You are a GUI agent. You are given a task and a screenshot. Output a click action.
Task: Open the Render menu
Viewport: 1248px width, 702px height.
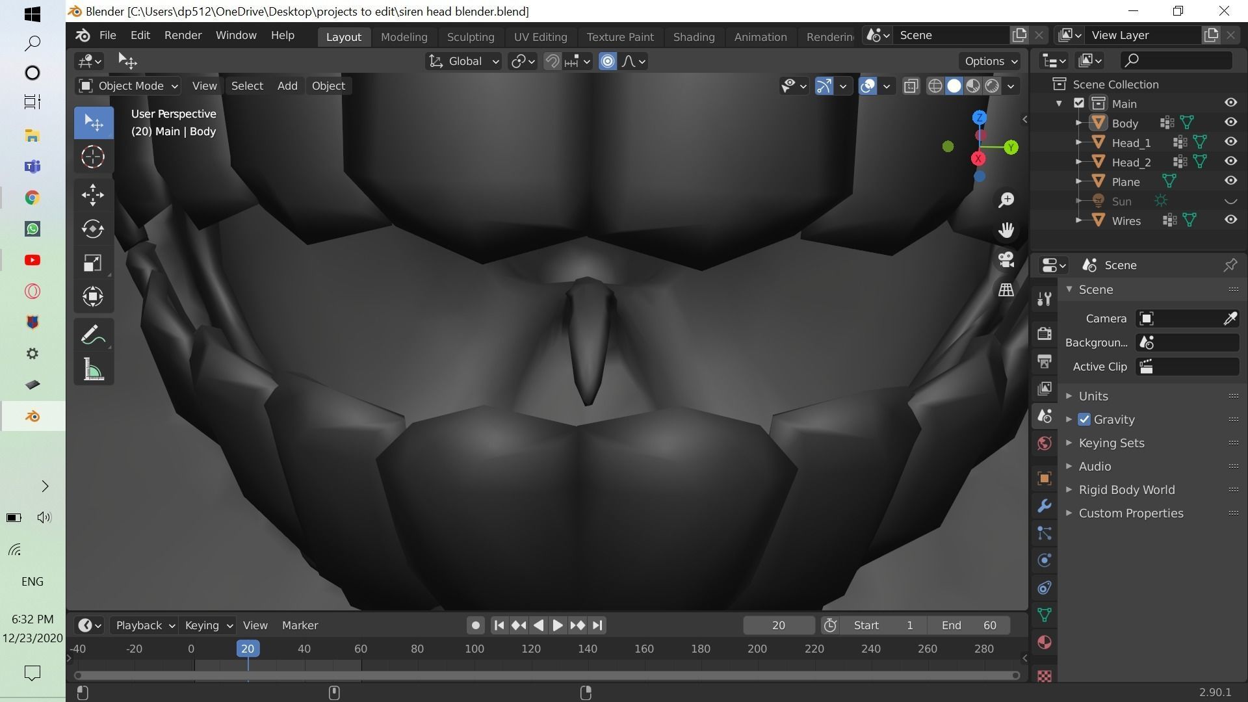(183, 35)
